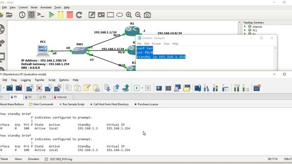Click the ZOC edit notepad pencil icon

[87, 88]
